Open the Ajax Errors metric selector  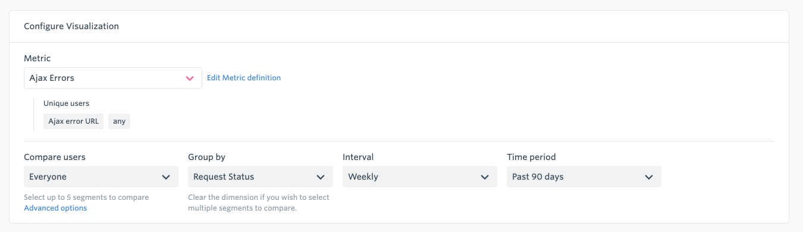coord(113,78)
